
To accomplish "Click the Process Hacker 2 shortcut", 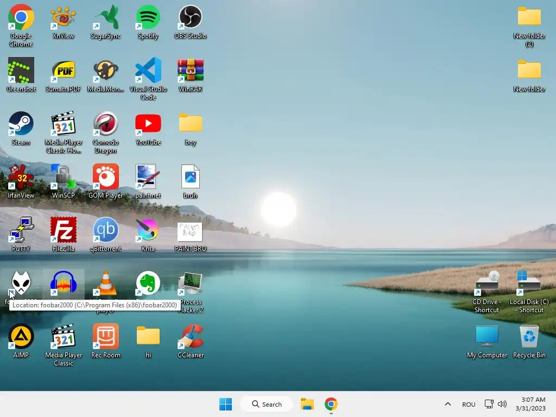I will (x=191, y=283).
